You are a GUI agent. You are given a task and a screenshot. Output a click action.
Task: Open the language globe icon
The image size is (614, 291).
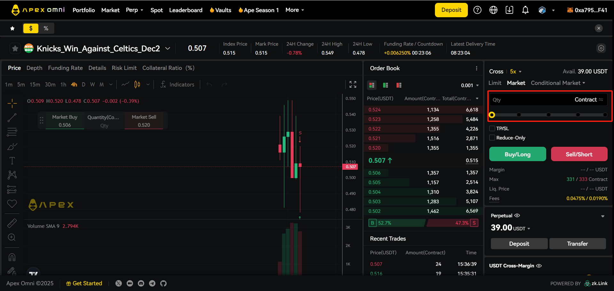pyautogui.click(x=493, y=10)
